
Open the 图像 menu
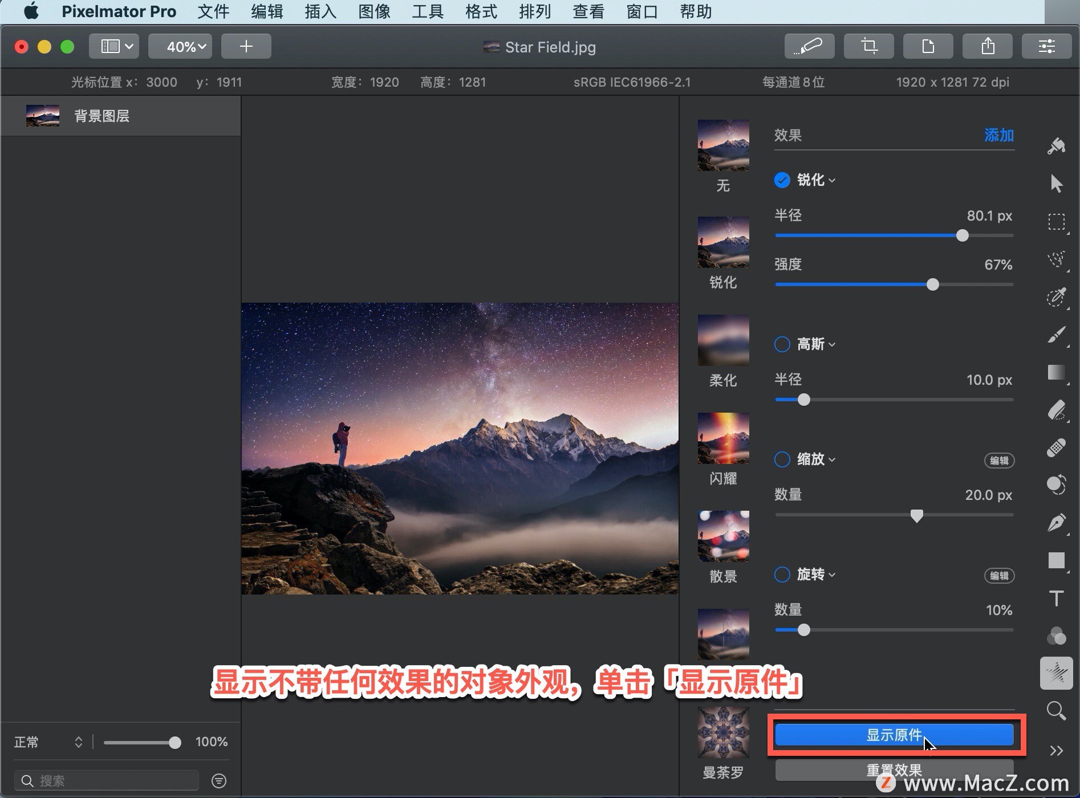click(374, 11)
